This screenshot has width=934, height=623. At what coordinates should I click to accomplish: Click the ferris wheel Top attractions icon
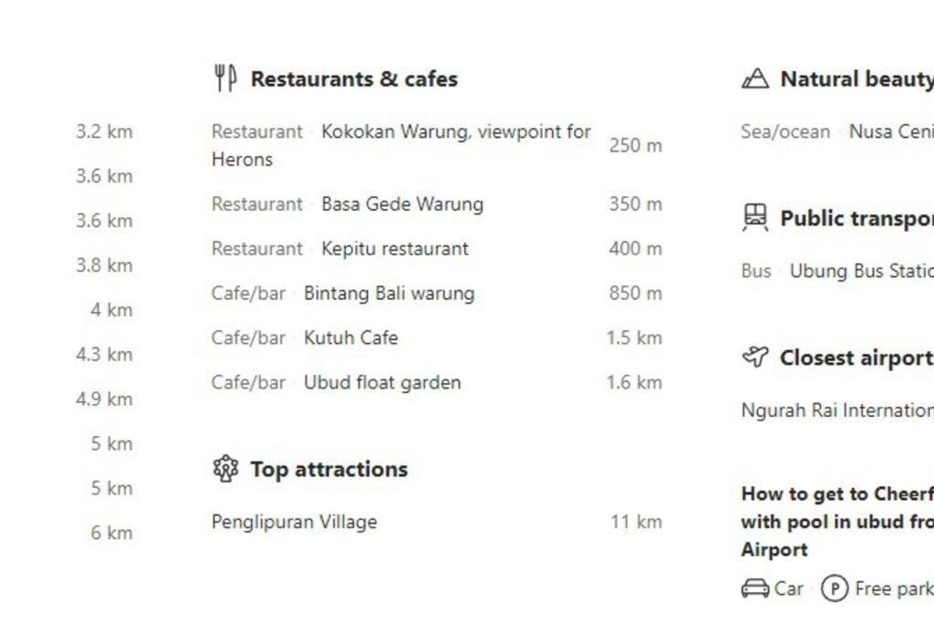225,469
